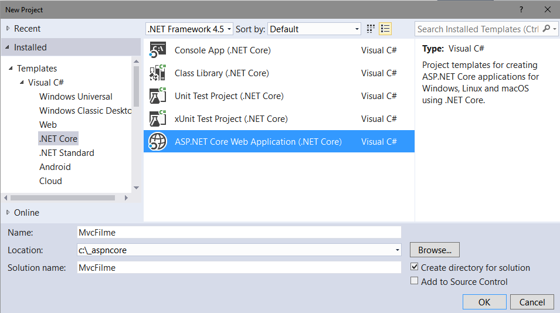The height and width of the screenshot is (313, 560).
Task: Click Visual C# label in Console App row
Action: tap(379, 50)
